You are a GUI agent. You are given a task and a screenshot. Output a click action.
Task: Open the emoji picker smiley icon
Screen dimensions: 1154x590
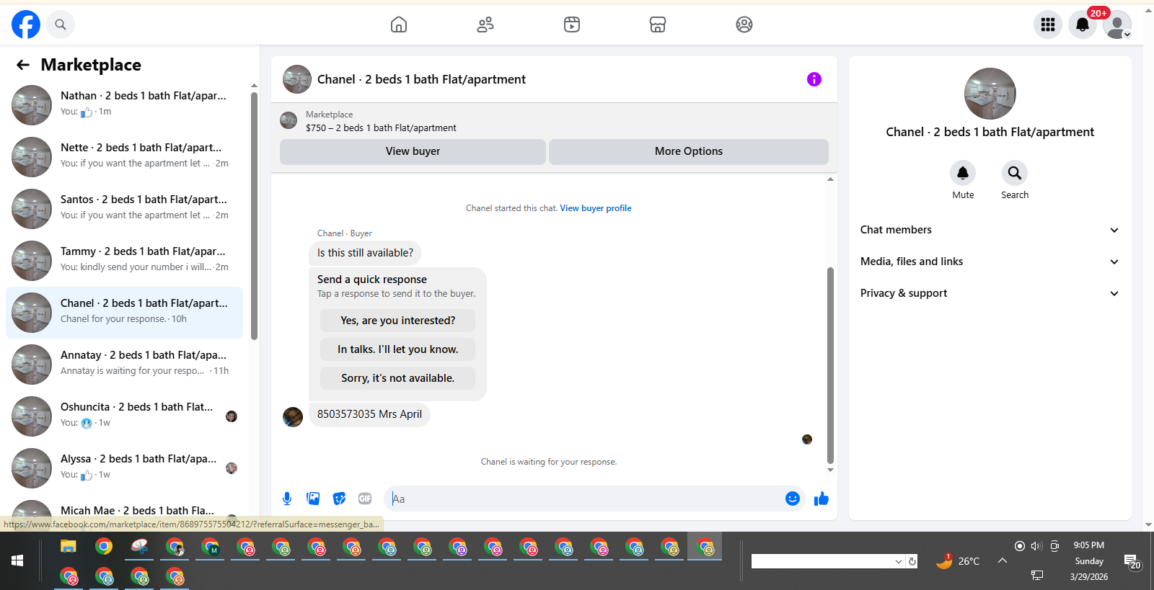click(x=793, y=499)
